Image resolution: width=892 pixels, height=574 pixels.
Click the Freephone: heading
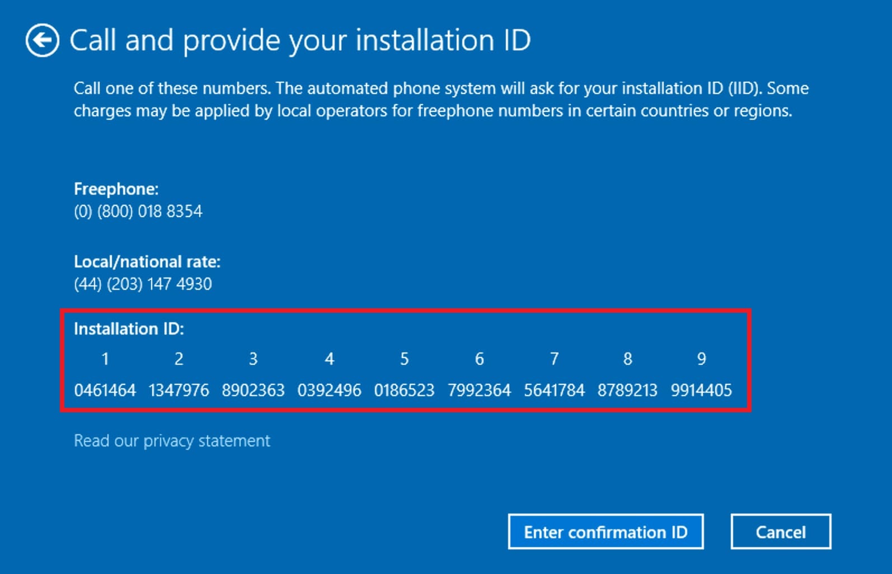116,189
